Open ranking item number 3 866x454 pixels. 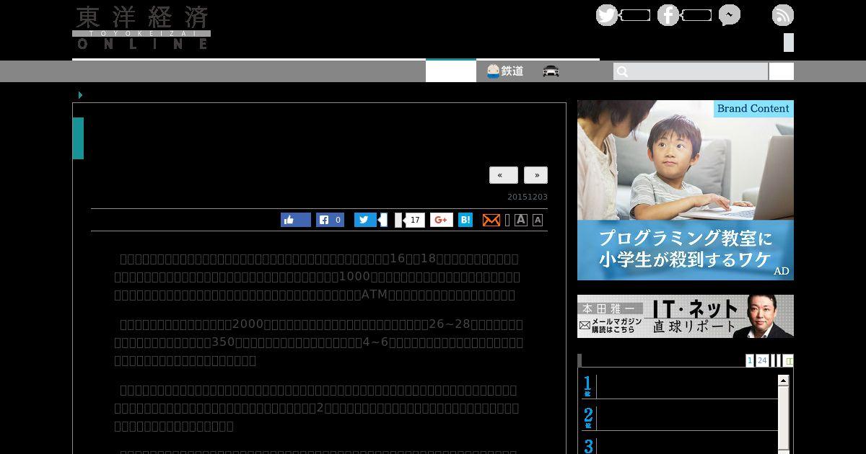[x=681, y=445]
